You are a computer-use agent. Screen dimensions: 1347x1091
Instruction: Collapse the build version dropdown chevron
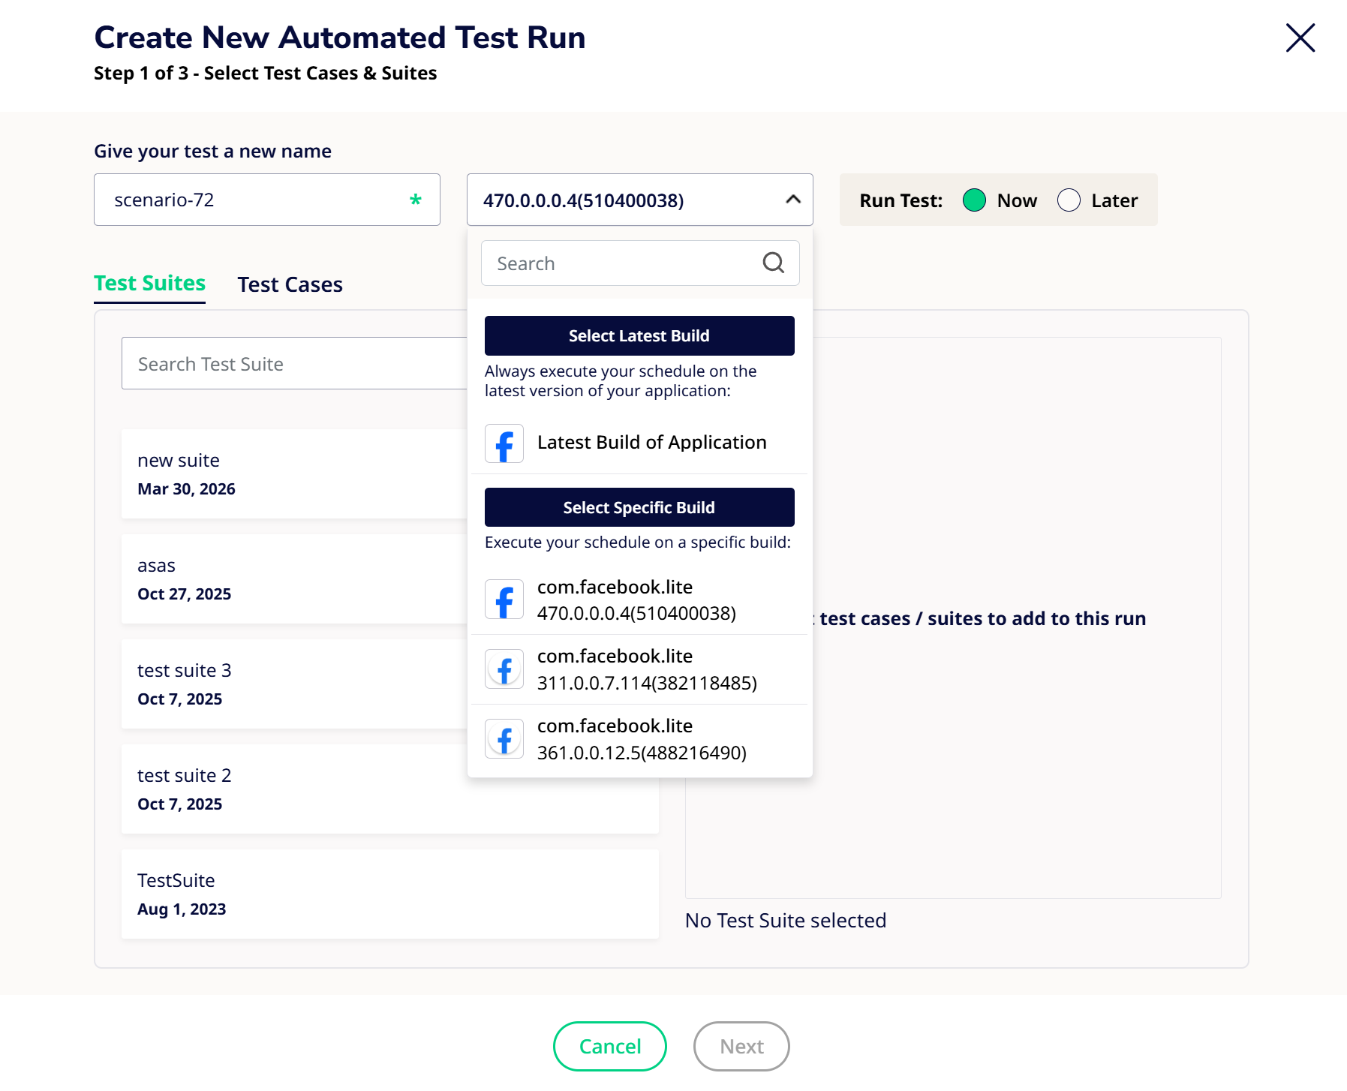click(x=793, y=200)
